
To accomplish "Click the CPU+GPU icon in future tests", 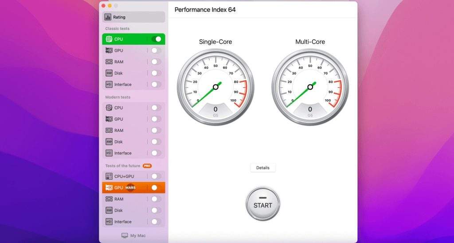I will point(109,176).
